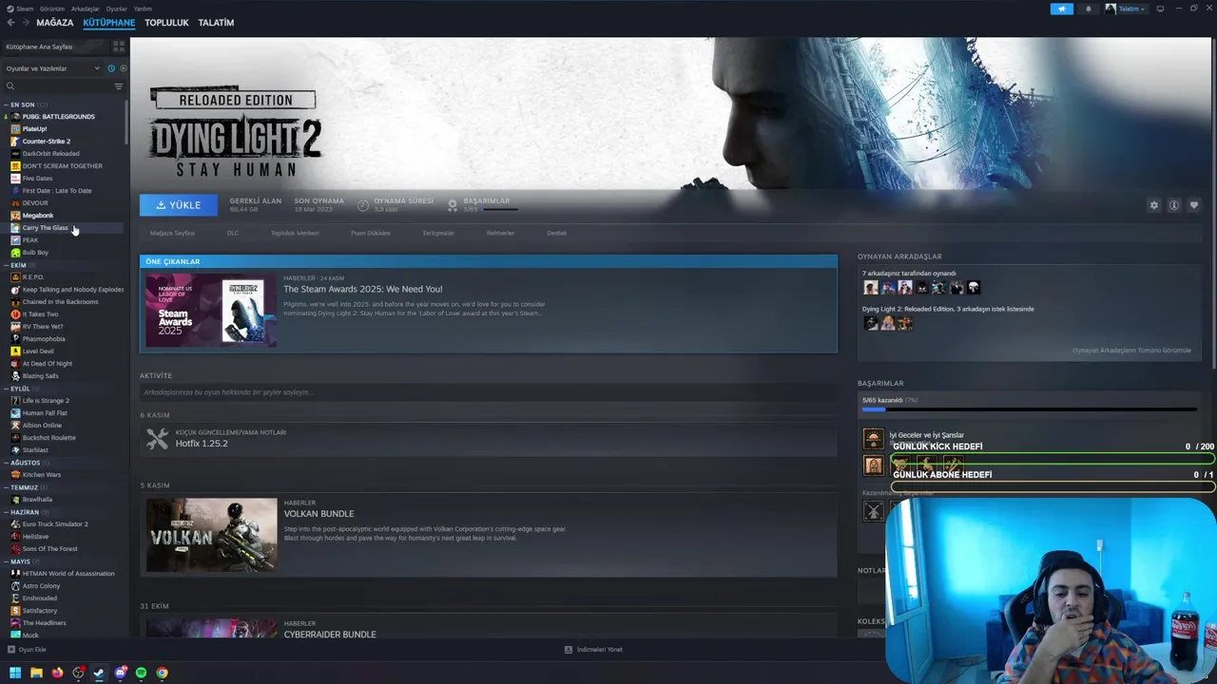Open Oyunlar menu
This screenshot has height=684, width=1217.
point(116,9)
